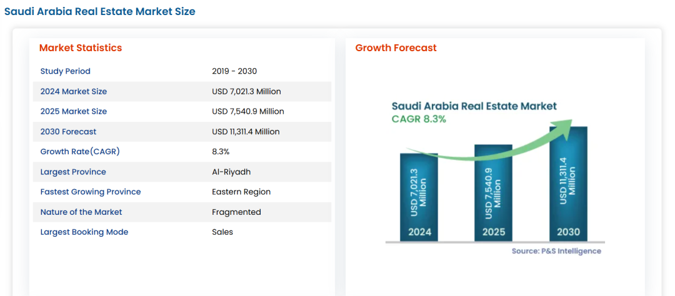Click the 2025 bar in chart
The width and height of the screenshot is (675, 296).
click(493, 194)
